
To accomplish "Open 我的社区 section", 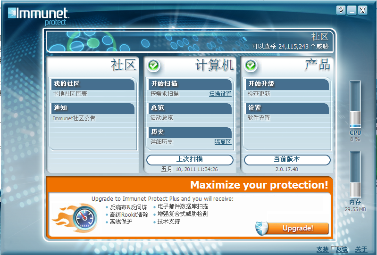I will (x=92, y=84).
